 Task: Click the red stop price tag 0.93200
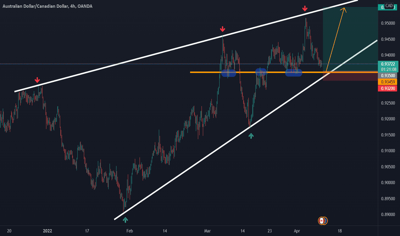pos(388,88)
